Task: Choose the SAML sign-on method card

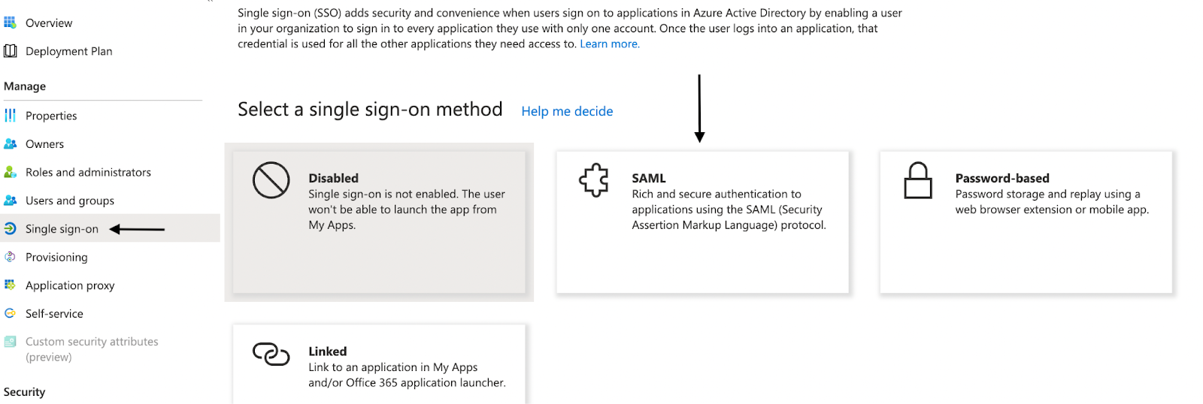Action: [x=702, y=222]
